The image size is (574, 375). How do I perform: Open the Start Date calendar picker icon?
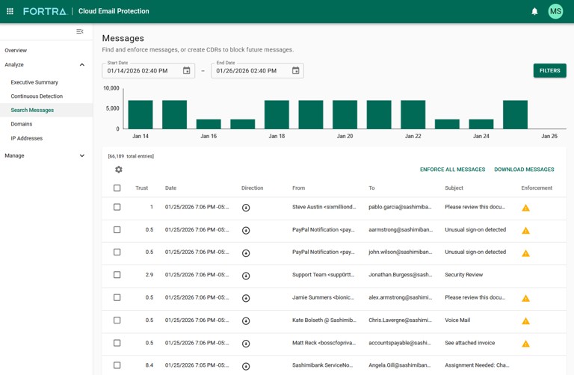coord(187,71)
